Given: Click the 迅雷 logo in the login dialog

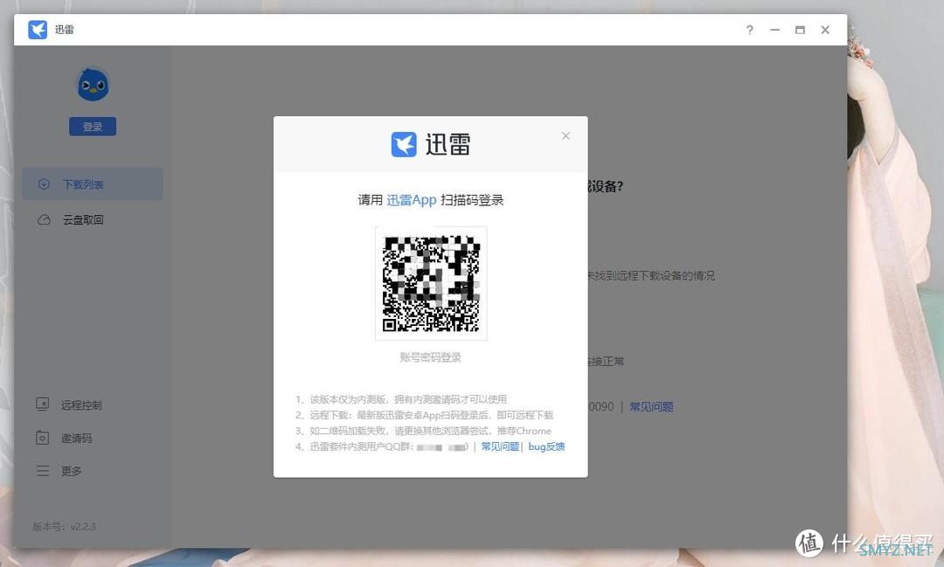Looking at the screenshot, I should [x=430, y=144].
